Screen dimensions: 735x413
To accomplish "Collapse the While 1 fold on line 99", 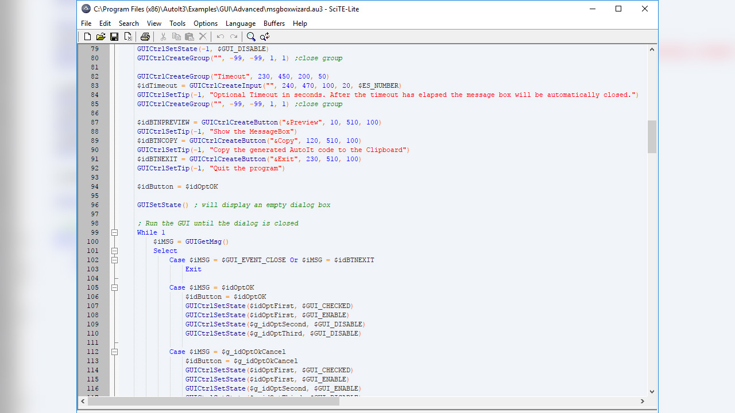I will (114, 232).
